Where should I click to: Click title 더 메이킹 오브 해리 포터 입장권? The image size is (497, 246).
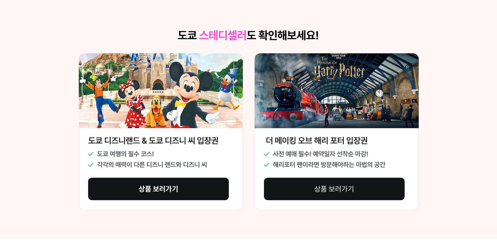coord(317,141)
